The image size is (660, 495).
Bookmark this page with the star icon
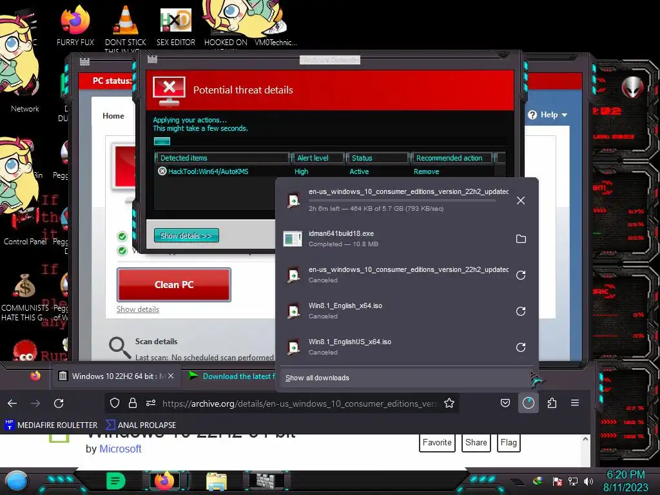(449, 403)
